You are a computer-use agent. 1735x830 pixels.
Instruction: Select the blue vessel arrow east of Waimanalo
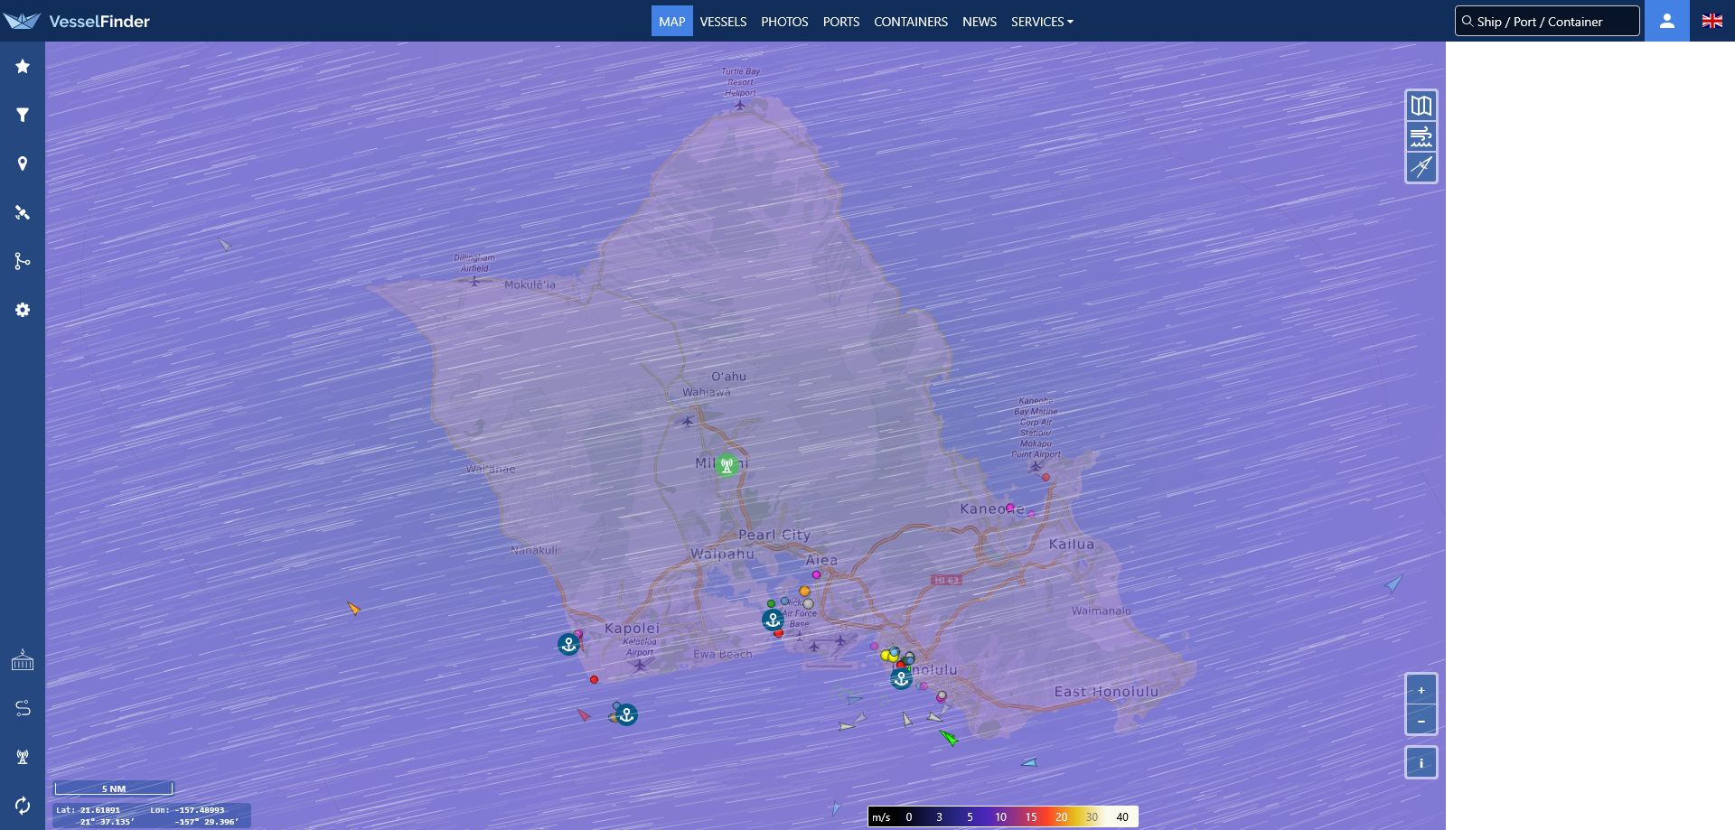coord(1393,583)
